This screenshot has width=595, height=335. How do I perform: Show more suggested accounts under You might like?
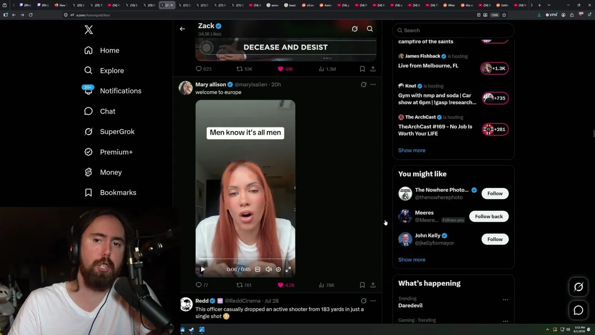tap(412, 260)
